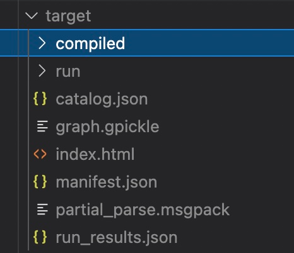Open the manifest.json file
294x253 pixels.
107,182
